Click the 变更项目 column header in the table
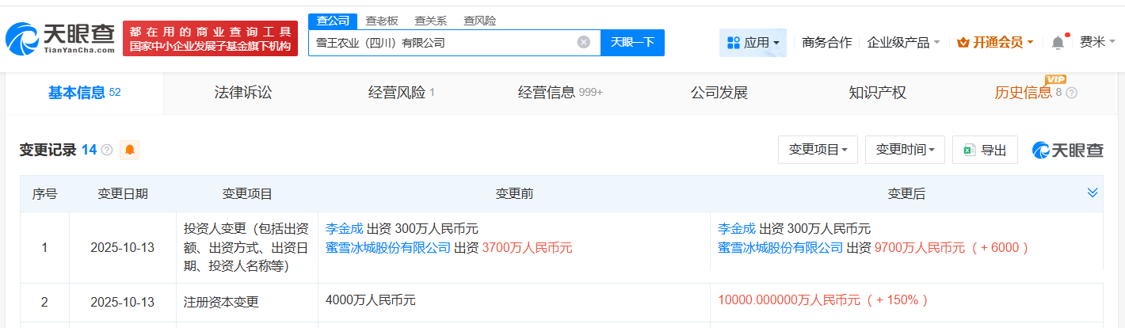The image size is (1125, 328). (x=247, y=193)
